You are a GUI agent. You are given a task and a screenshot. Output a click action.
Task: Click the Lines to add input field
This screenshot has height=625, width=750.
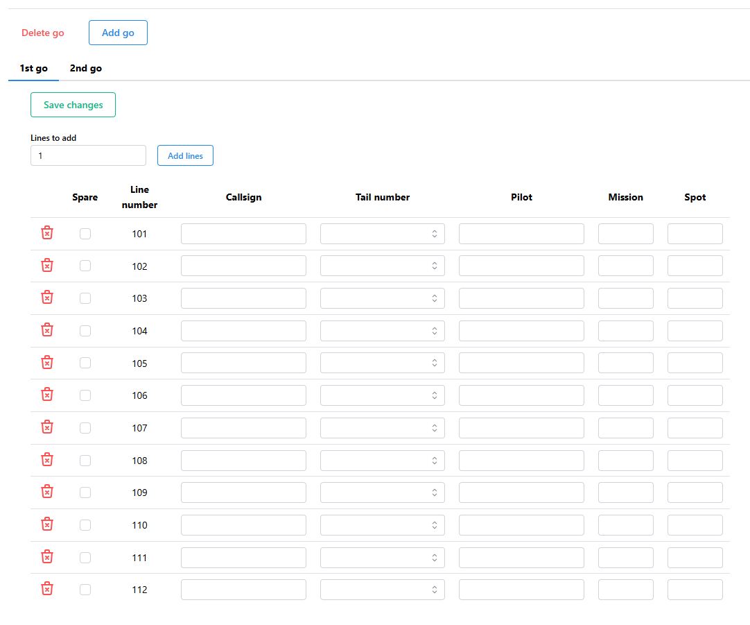(x=88, y=156)
